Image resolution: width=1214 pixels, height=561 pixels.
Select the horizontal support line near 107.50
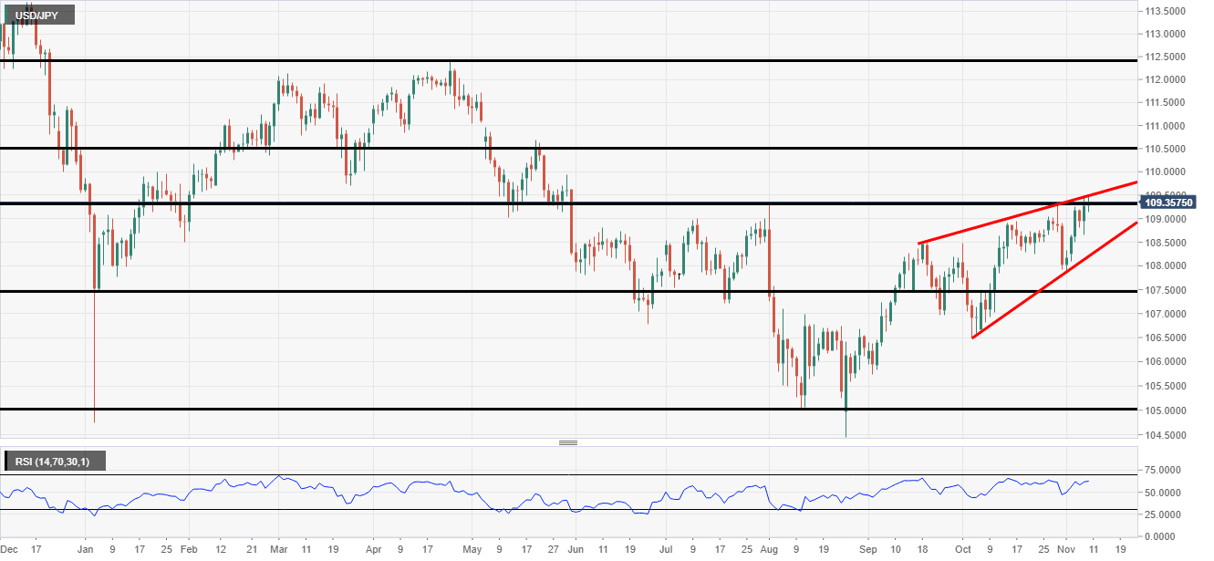click(568, 291)
